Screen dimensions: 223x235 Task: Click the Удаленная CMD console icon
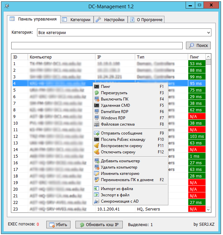[97, 105]
